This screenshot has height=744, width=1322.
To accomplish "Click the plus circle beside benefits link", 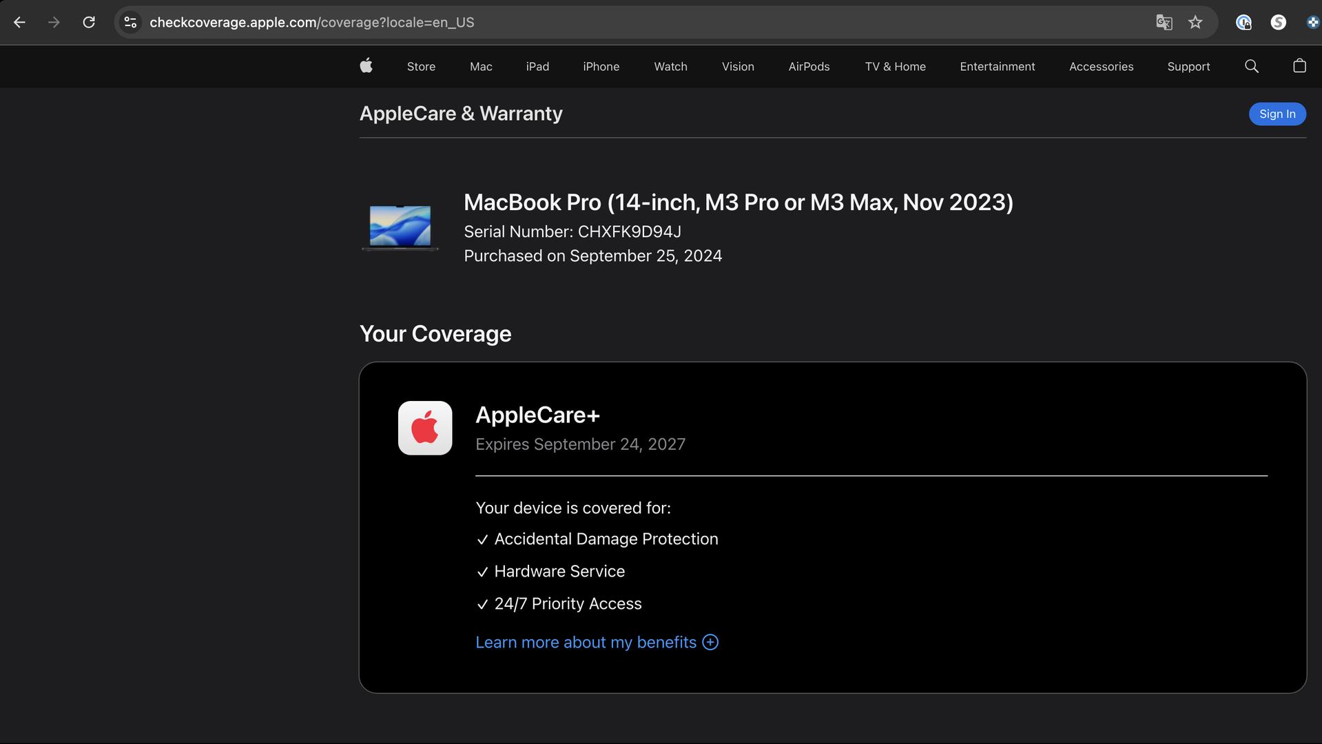I will [710, 642].
